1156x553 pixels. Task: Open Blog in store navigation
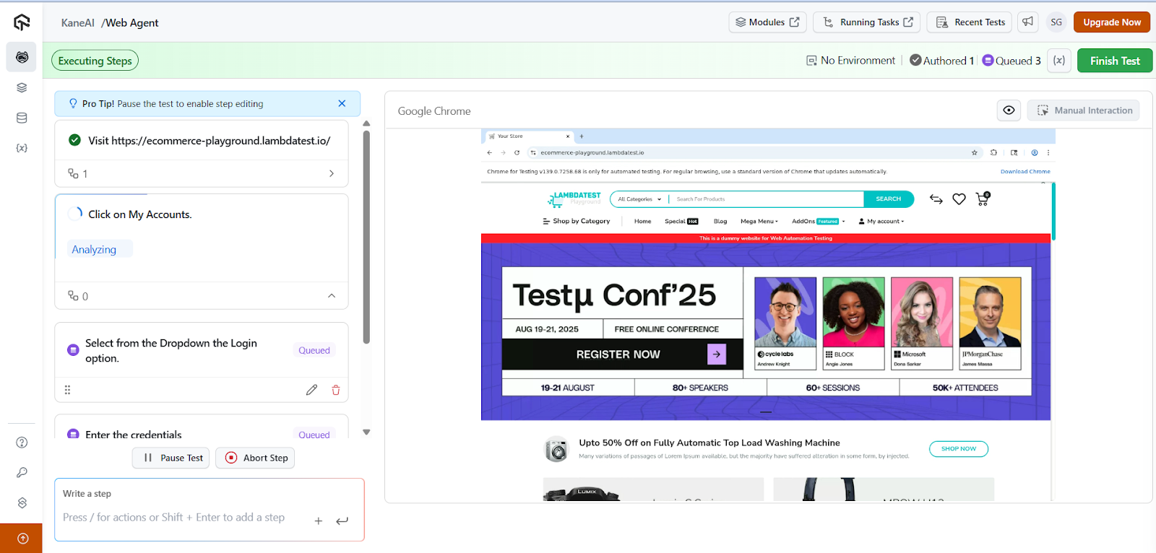720,222
